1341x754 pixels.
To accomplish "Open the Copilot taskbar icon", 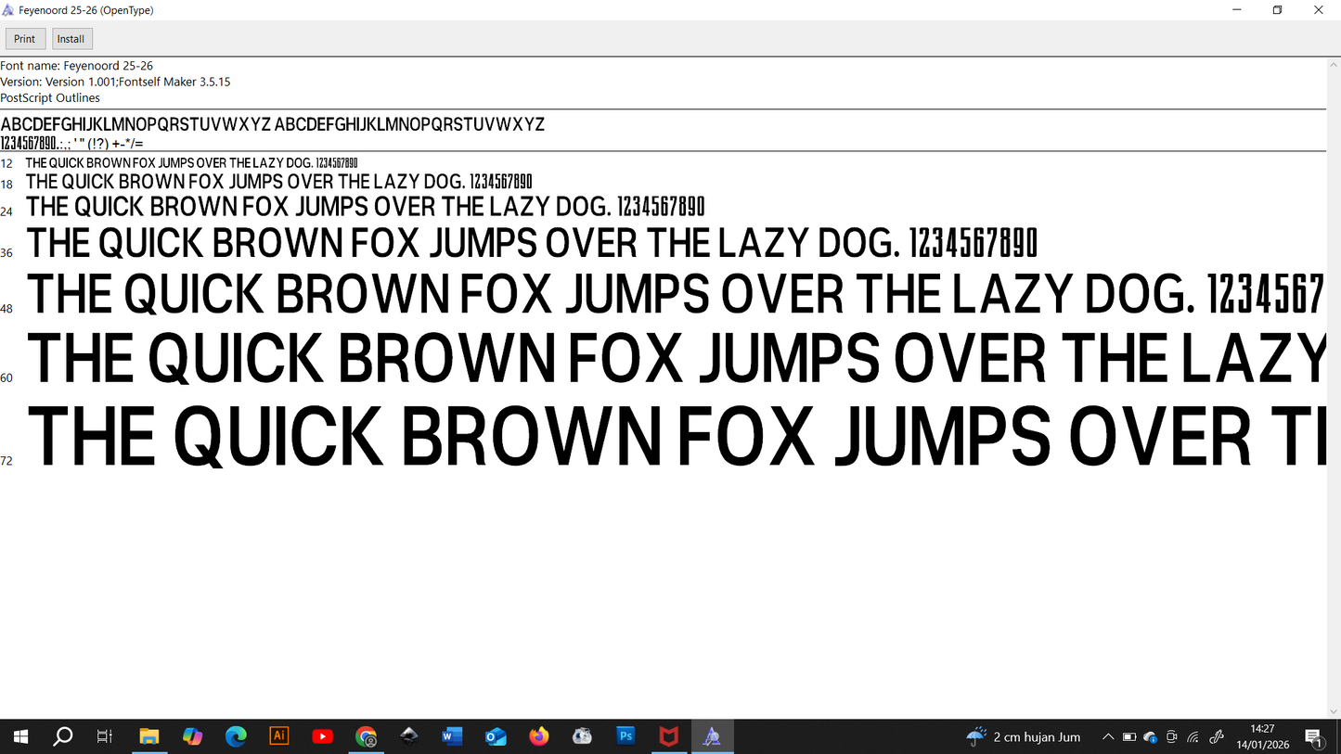I will pos(192,736).
